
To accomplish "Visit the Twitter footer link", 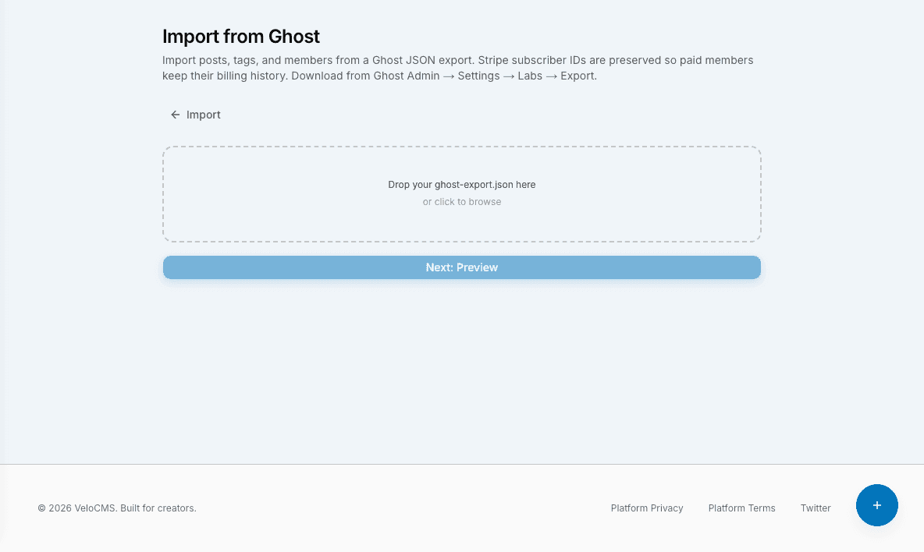I will [815, 508].
